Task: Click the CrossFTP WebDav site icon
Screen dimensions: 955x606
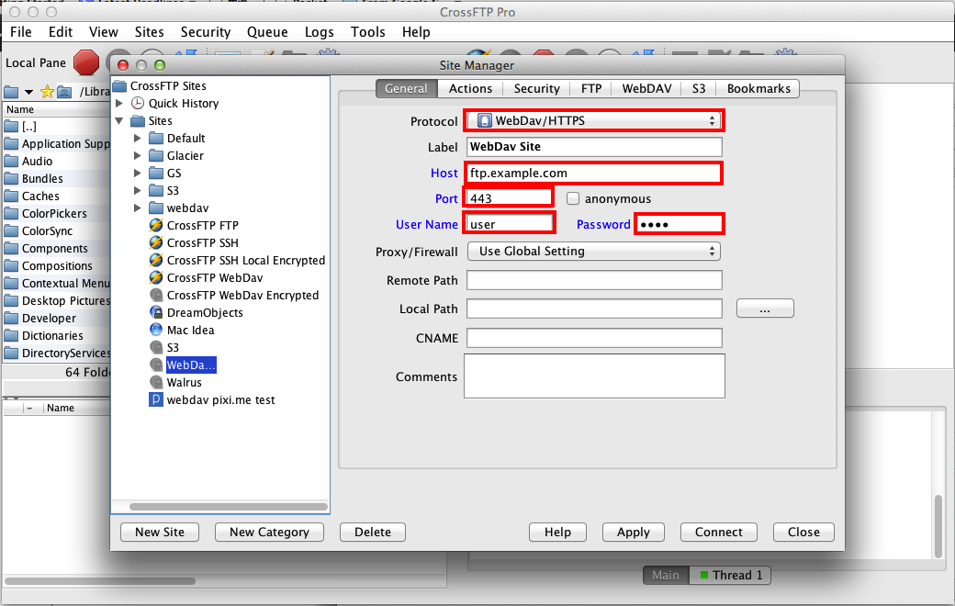Action: tap(156, 277)
